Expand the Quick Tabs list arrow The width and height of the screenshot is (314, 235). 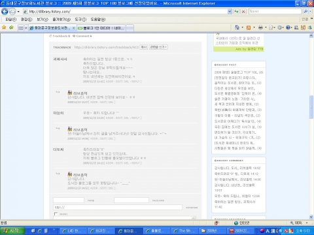[x=26, y=28]
